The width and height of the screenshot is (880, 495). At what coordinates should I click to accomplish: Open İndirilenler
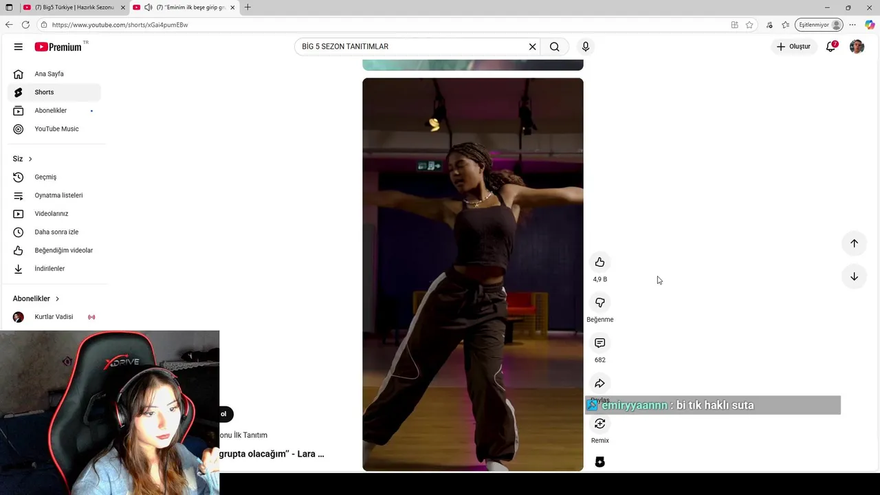[x=54, y=269]
